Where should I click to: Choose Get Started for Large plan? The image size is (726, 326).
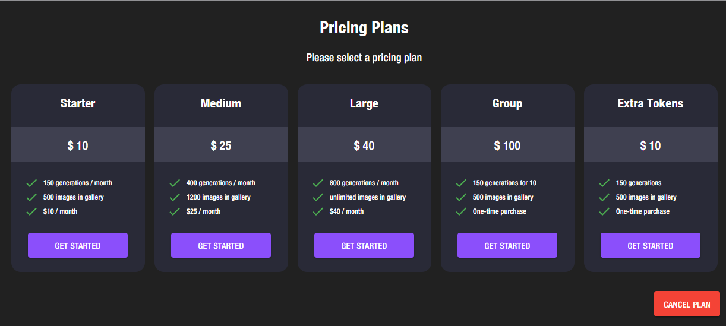click(x=364, y=245)
